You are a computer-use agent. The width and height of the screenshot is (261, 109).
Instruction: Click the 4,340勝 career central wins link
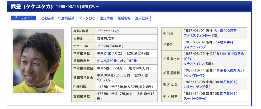(110, 61)
